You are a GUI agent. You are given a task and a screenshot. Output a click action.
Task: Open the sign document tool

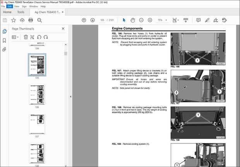[x=216, y=20]
